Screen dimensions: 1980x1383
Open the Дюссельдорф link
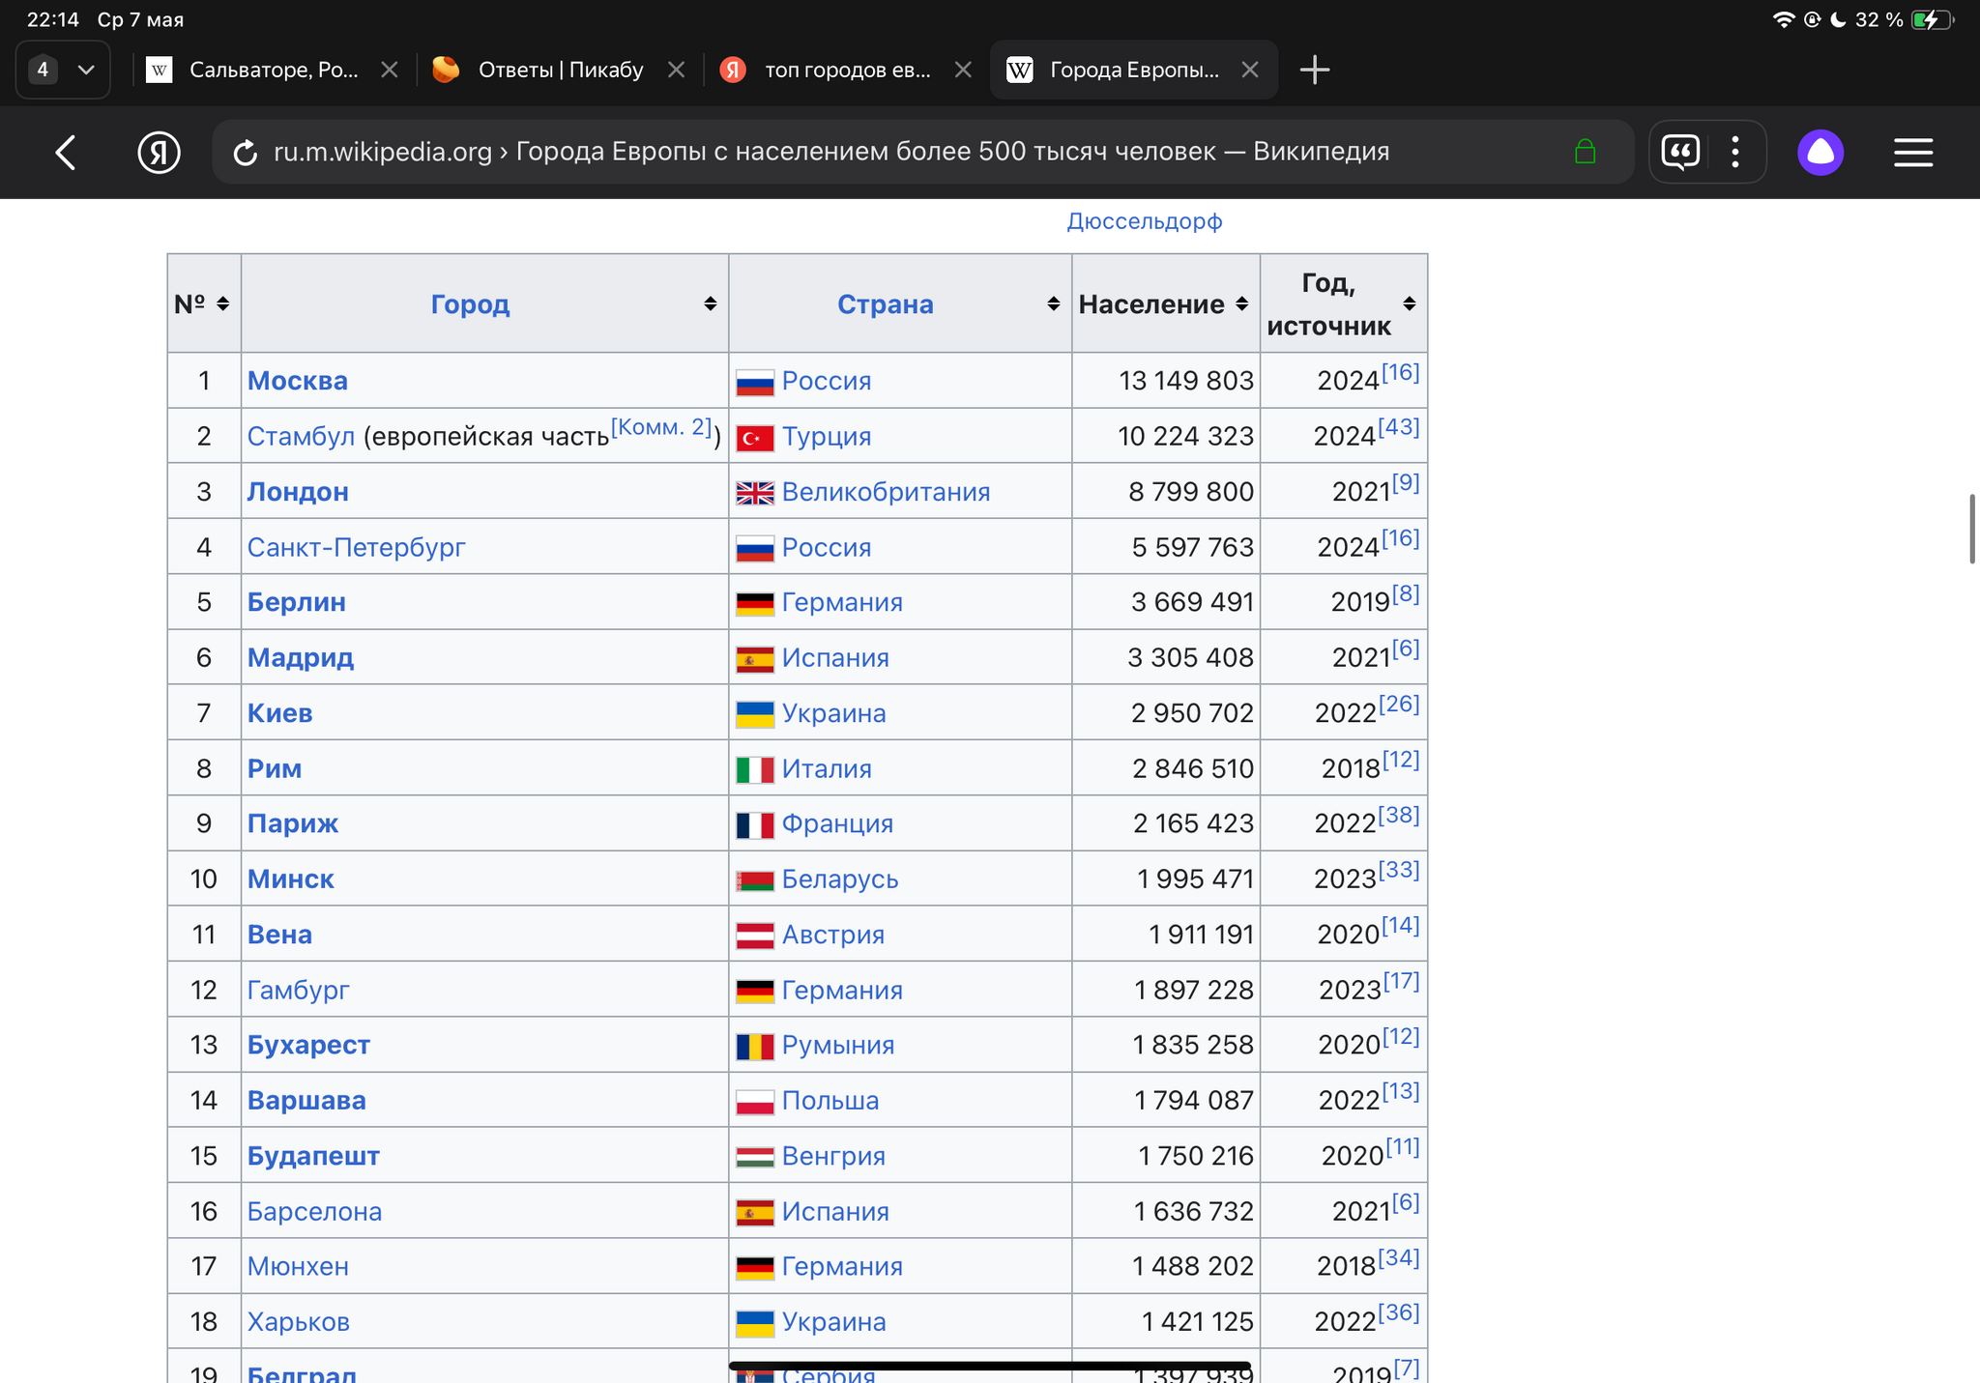pyautogui.click(x=1144, y=221)
